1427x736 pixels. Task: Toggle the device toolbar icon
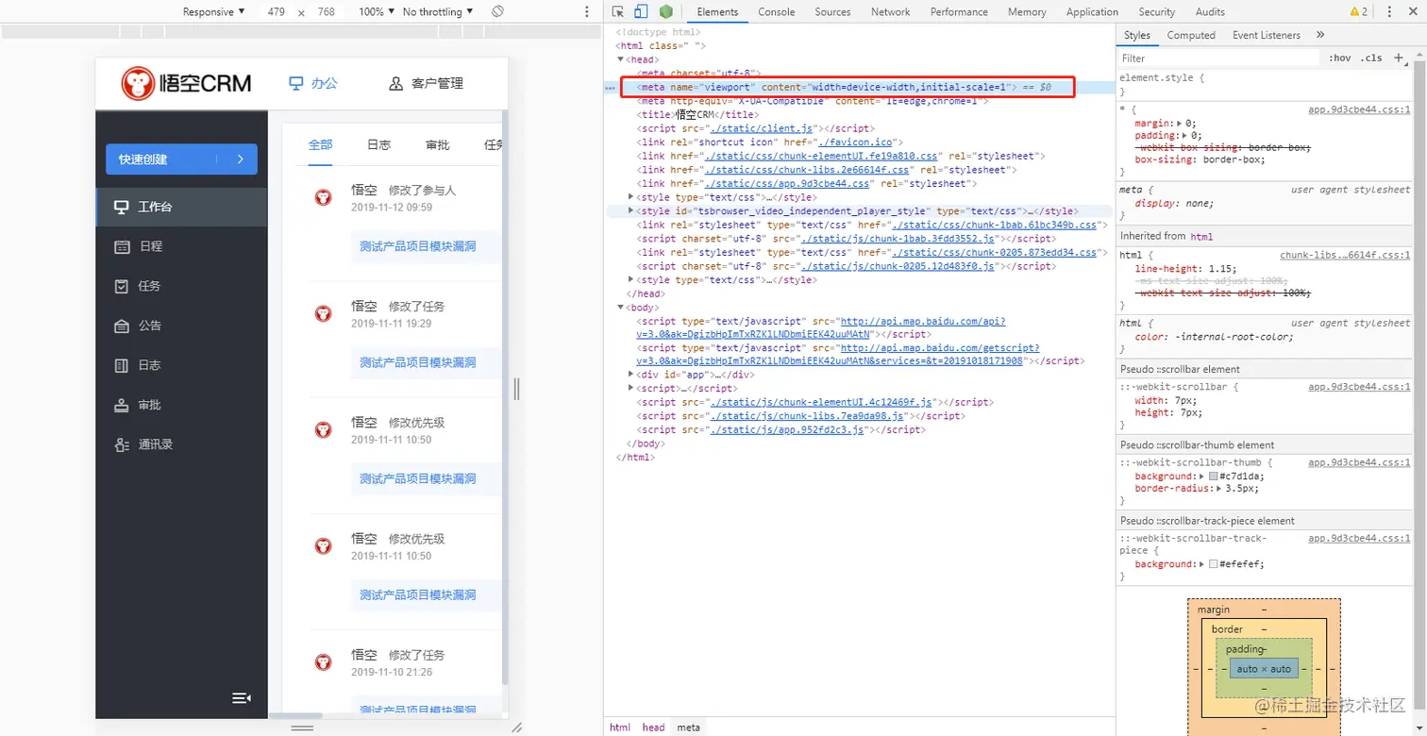tap(641, 11)
